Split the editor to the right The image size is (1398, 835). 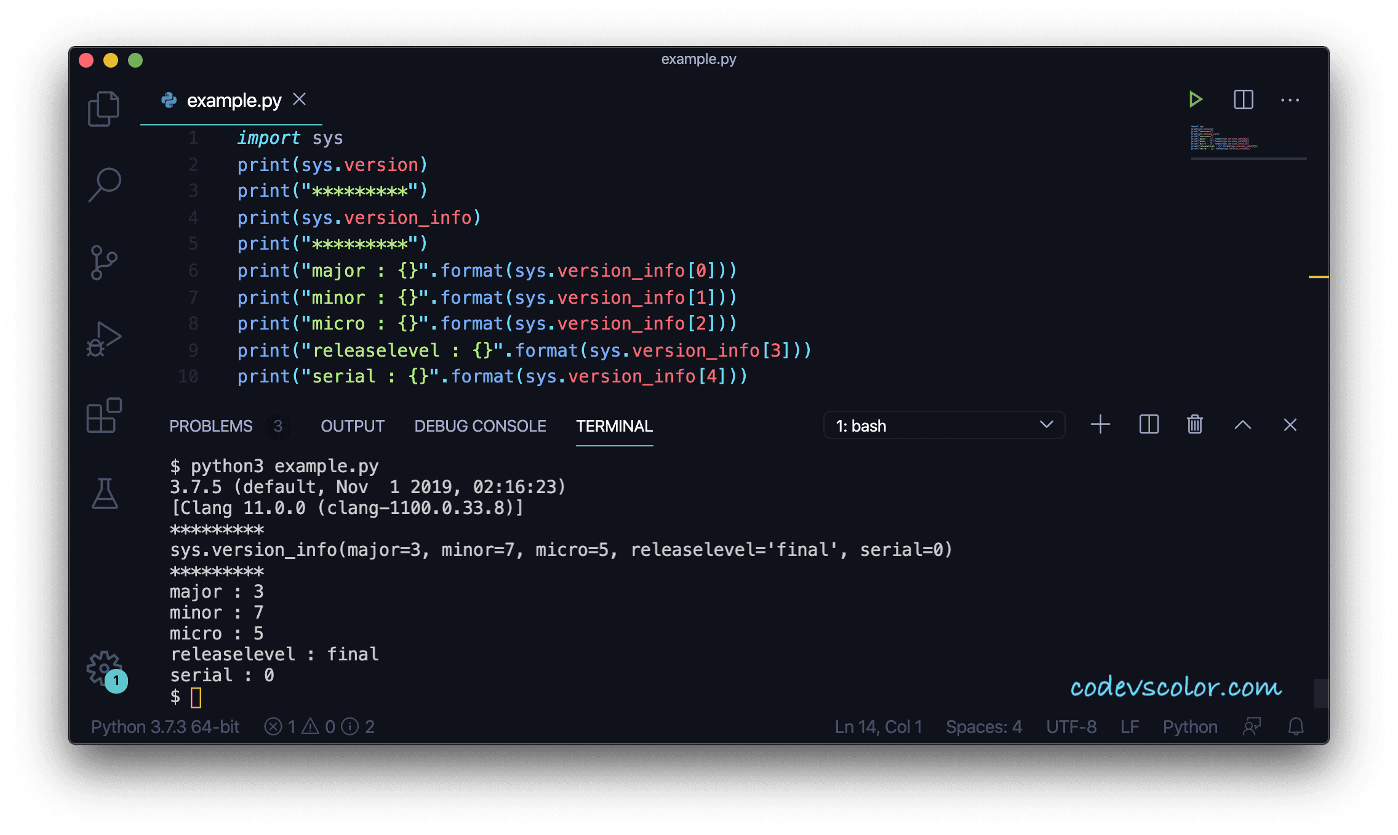tap(1243, 100)
